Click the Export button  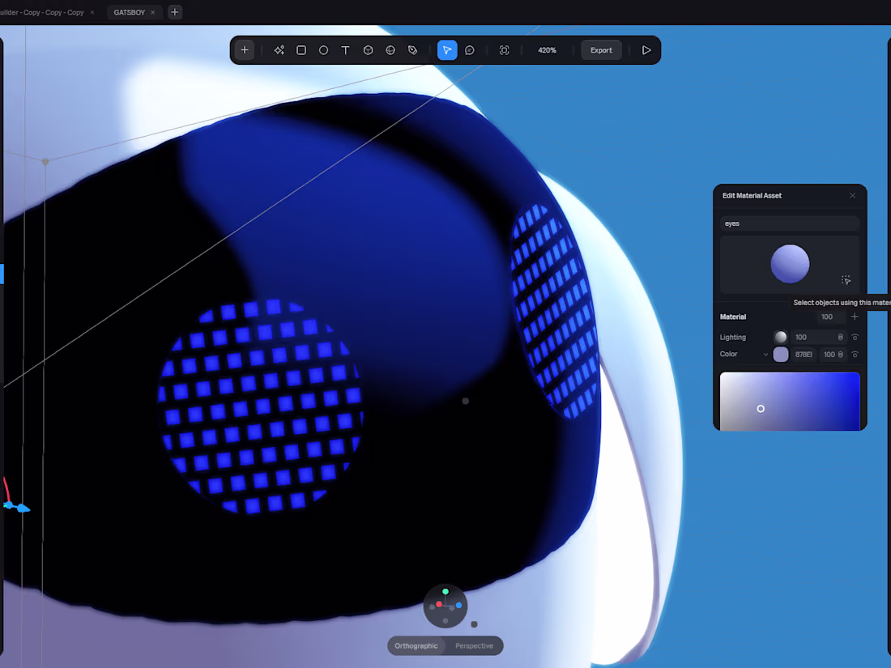(x=601, y=50)
